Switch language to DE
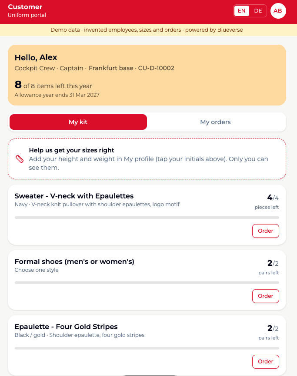The width and height of the screenshot is (297, 376). point(258,11)
